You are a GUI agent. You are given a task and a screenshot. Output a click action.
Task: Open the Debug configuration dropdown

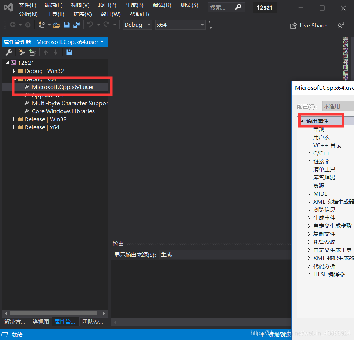(x=137, y=25)
